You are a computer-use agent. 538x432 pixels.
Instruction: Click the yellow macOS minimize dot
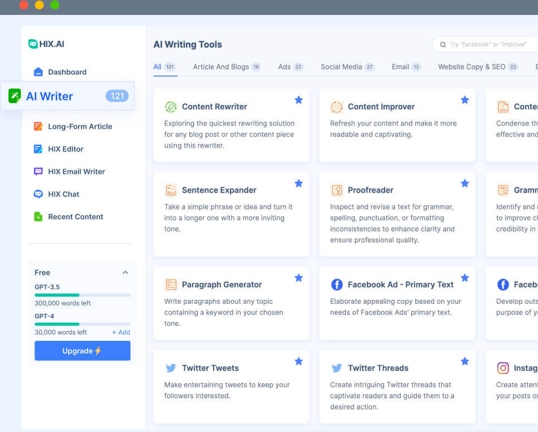(x=39, y=5)
